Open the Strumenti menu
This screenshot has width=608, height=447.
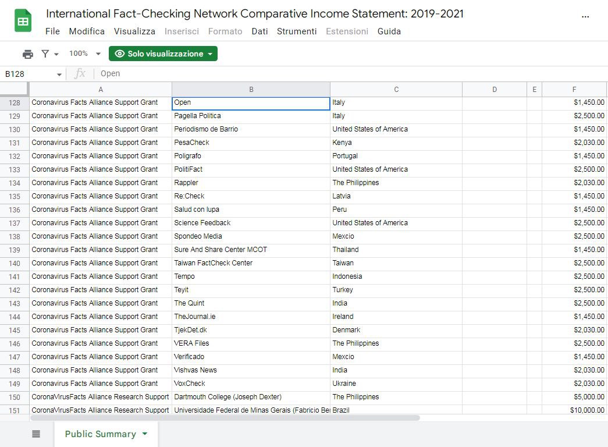click(297, 31)
